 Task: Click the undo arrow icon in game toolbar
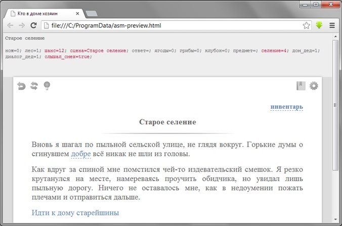[21, 86]
